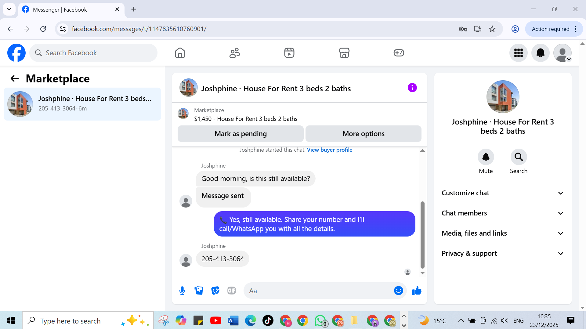Click the listing profile picture in right panel

[x=503, y=97]
